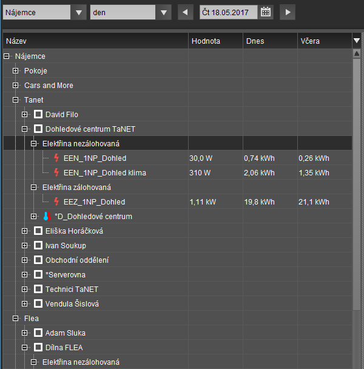The width and height of the screenshot is (364, 369).
Task: Click the vertical scrollbar up arrow
Action: coord(357,53)
